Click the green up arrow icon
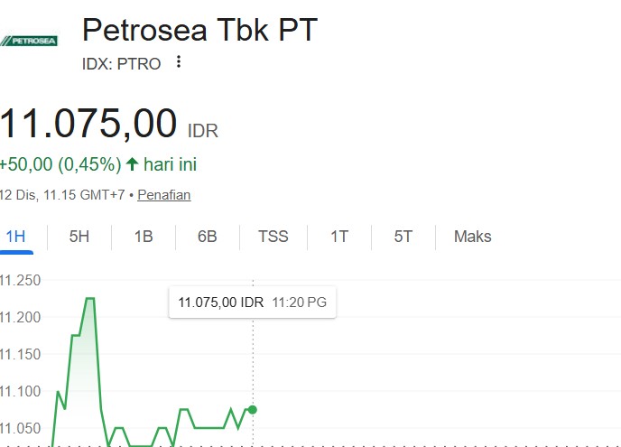Image resolution: width=621 pixels, height=447 pixels. pyautogui.click(x=132, y=164)
